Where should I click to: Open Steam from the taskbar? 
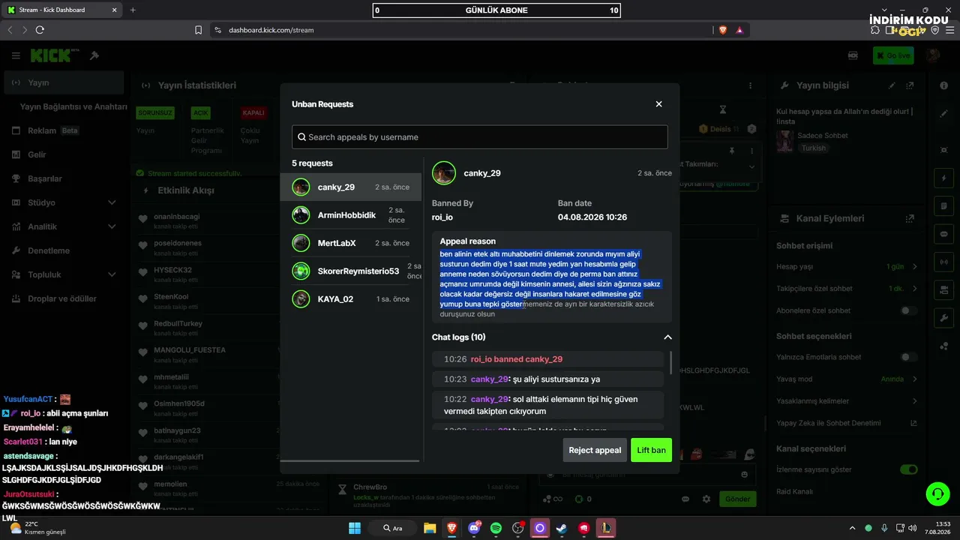pyautogui.click(x=561, y=528)
